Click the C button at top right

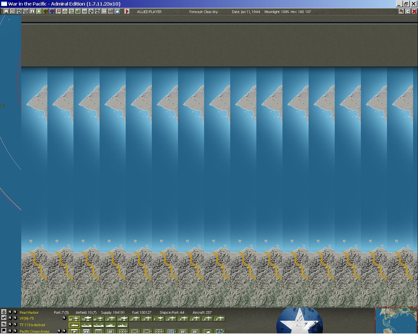[x=408, y=11]
